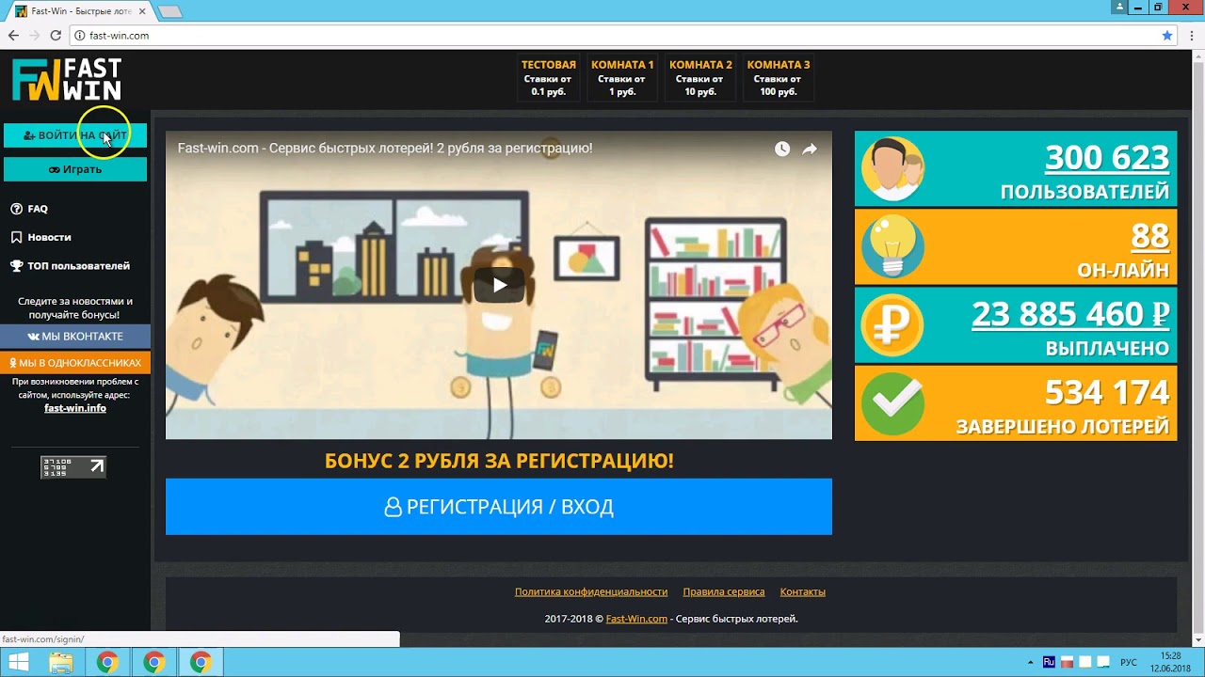Click the 300 623 users count
Screen dimensions: 1205x677
click(1107, 158)
